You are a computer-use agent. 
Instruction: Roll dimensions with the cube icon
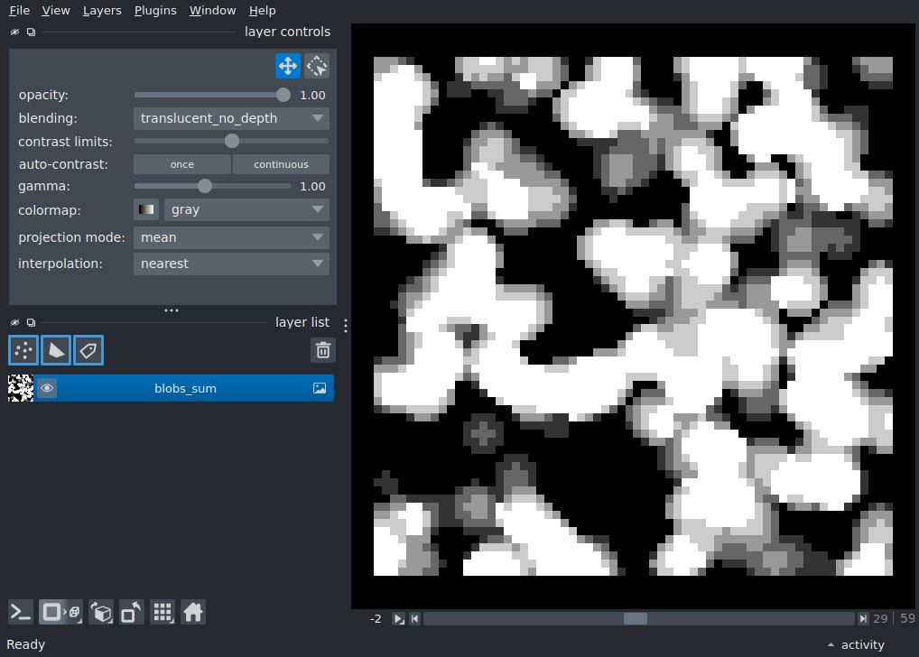101,613
